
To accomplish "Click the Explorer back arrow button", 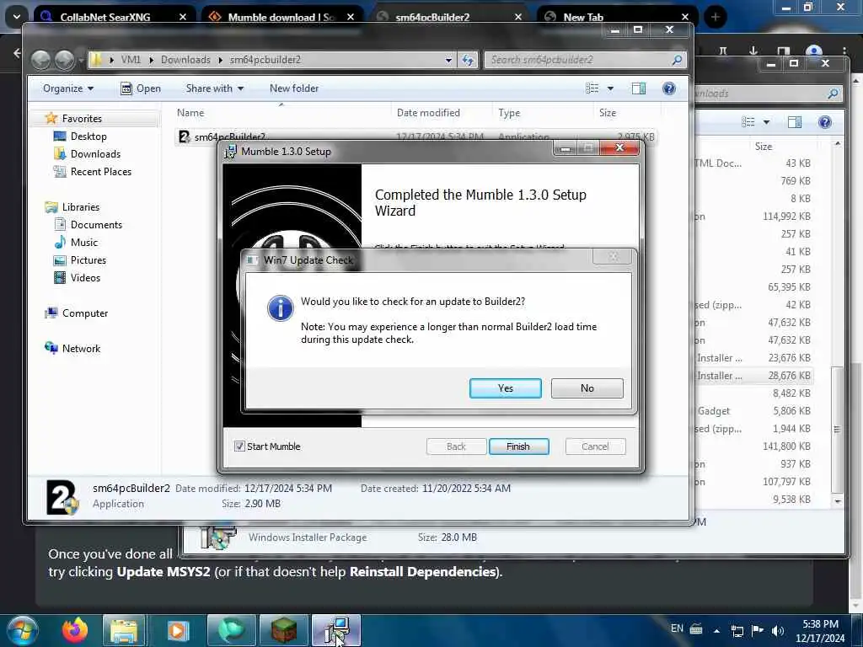I will 40,60.
